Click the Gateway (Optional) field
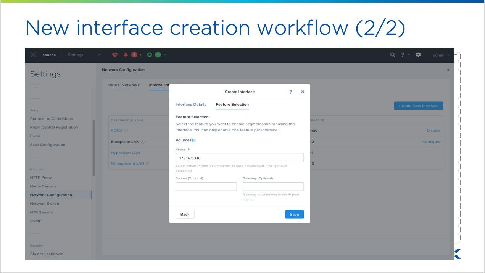Screen dimensions: 485x273 tap(273, 186)
